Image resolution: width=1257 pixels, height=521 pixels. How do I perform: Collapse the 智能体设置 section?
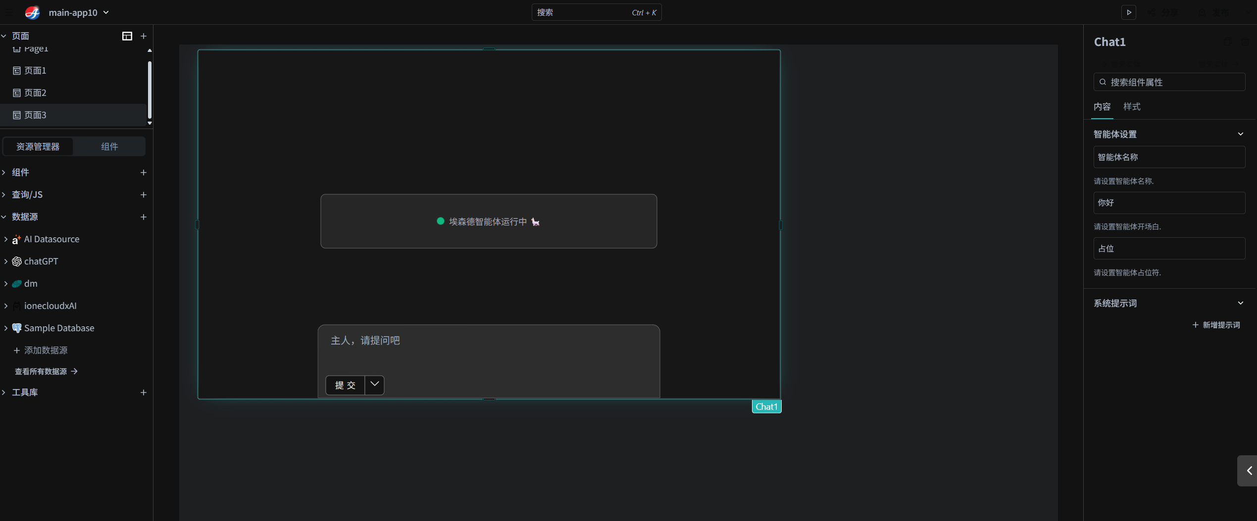(x=1241, y=134)
